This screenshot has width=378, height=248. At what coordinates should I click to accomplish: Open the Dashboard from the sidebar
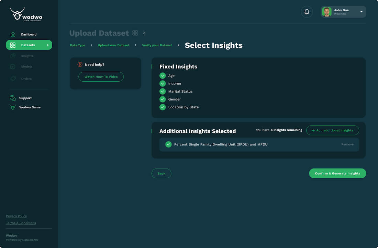click(x=29, y=34)
